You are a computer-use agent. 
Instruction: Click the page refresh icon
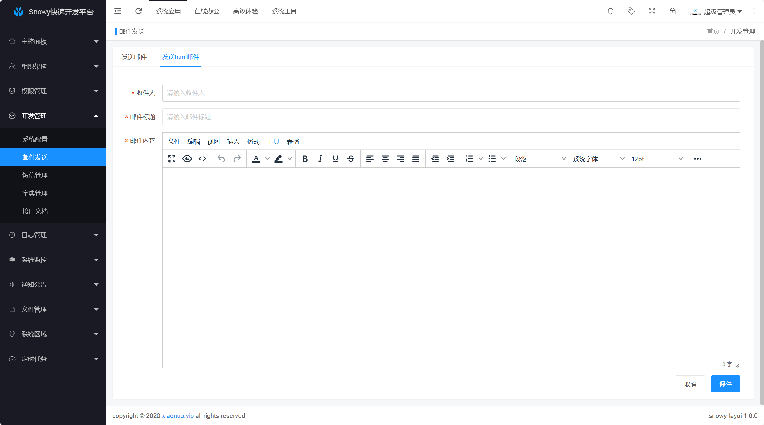[x=138, y=11]
